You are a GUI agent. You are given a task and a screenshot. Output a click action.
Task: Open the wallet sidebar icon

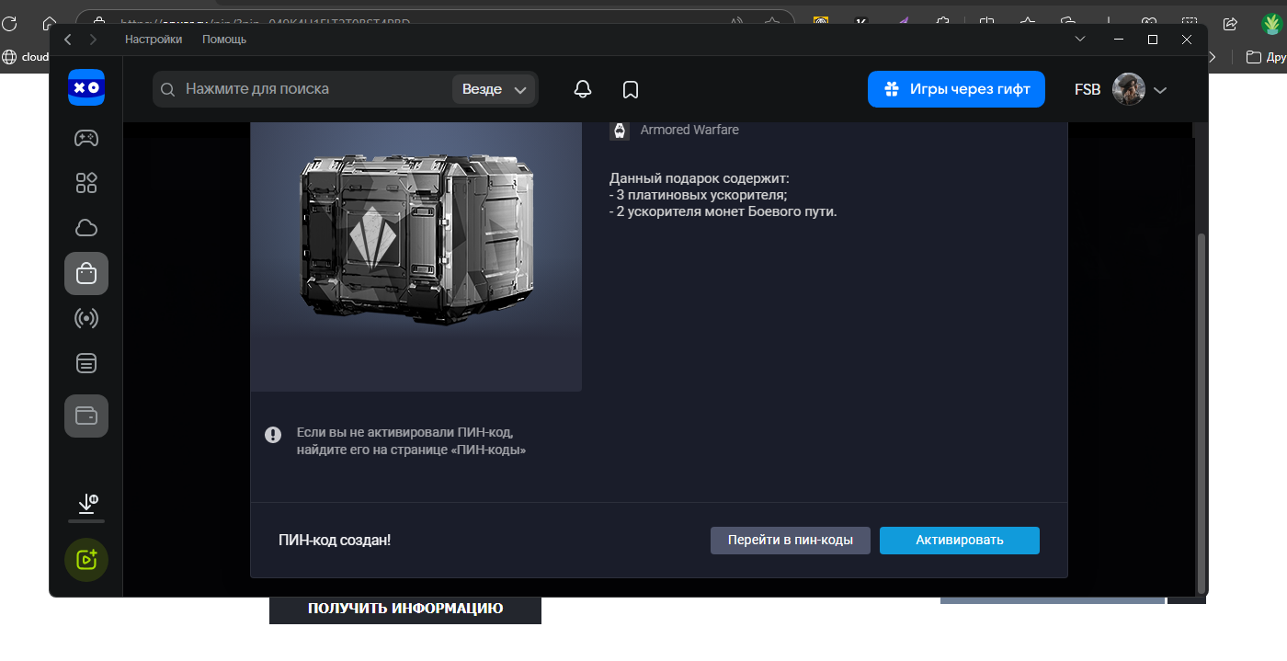[86, 416]
